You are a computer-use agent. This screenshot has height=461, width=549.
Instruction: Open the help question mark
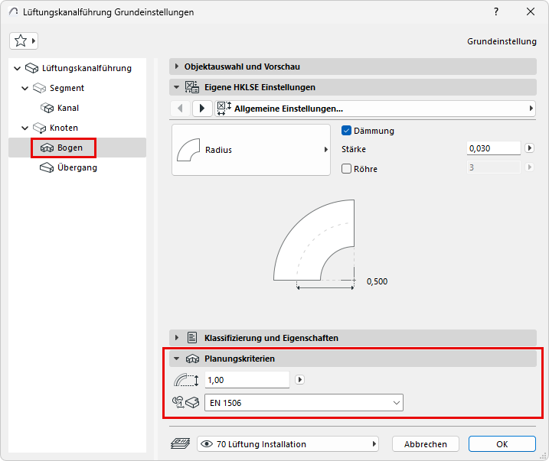496,12
